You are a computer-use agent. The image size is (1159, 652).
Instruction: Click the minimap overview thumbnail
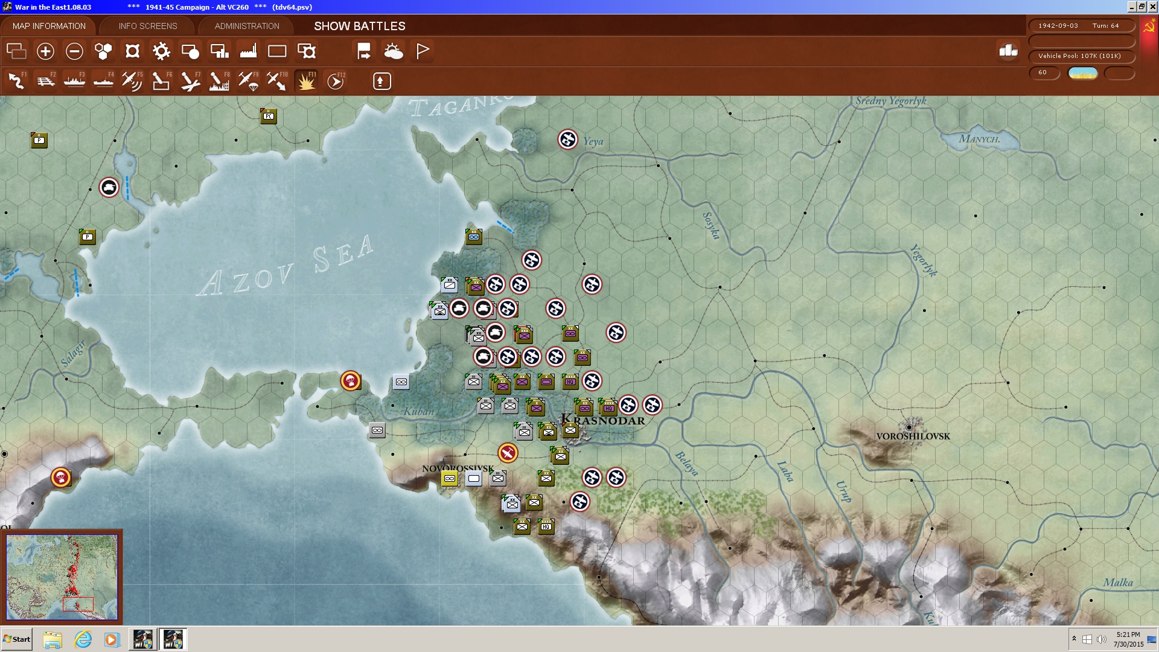pyautogui.click(x=62, y=577)
